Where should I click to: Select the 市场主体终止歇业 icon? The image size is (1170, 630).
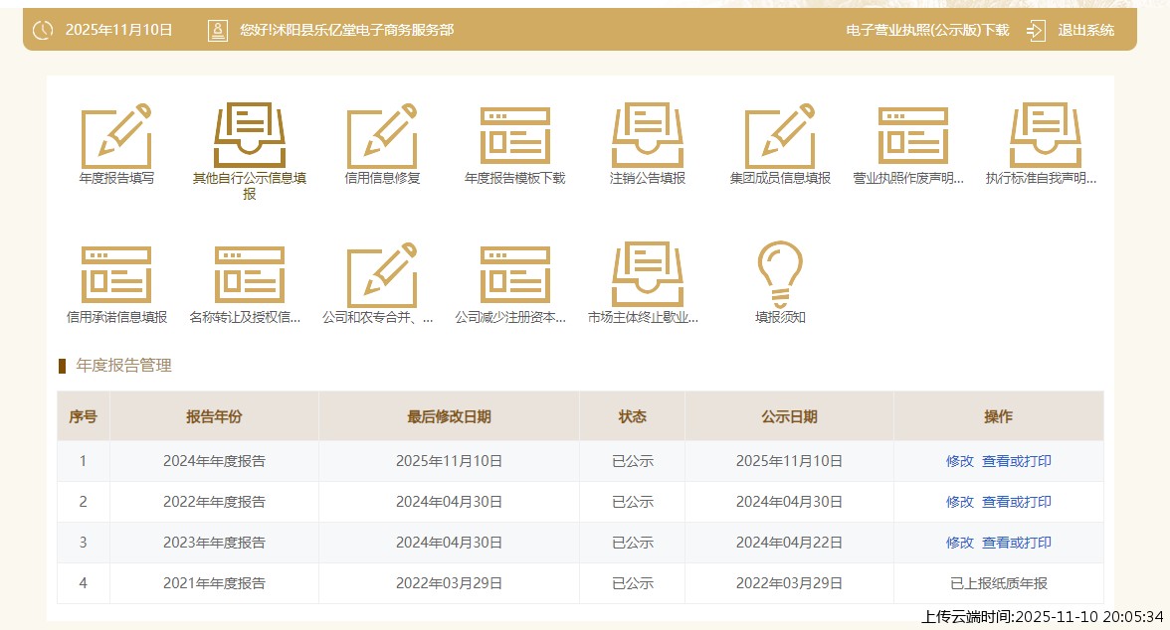648,275
